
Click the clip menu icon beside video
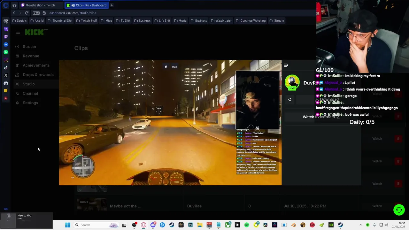click(x=286, y=65)
